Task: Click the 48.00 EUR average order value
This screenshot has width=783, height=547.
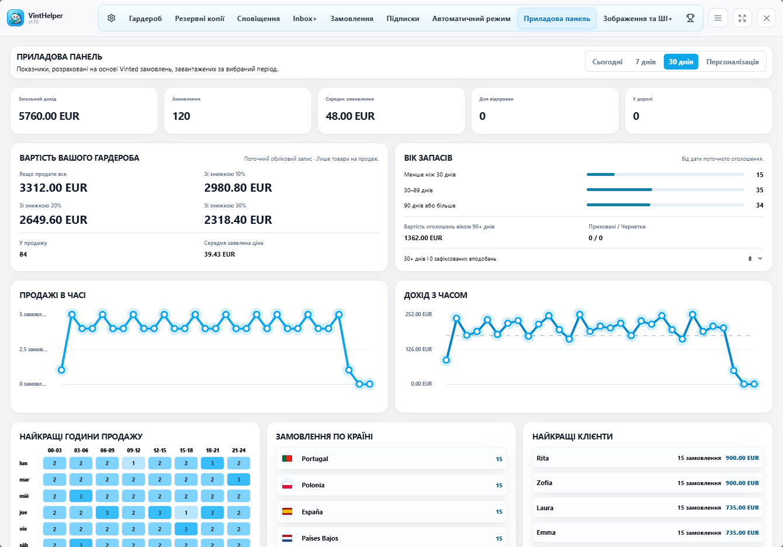Action: (350, 116)
